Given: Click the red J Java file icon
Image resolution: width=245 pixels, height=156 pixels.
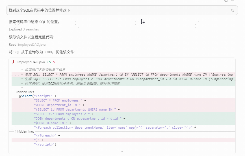Looking at the screenshot, I should [13, 62].
